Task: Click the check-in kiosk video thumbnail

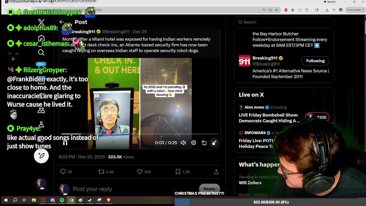Action: click(x=114, y=103)
